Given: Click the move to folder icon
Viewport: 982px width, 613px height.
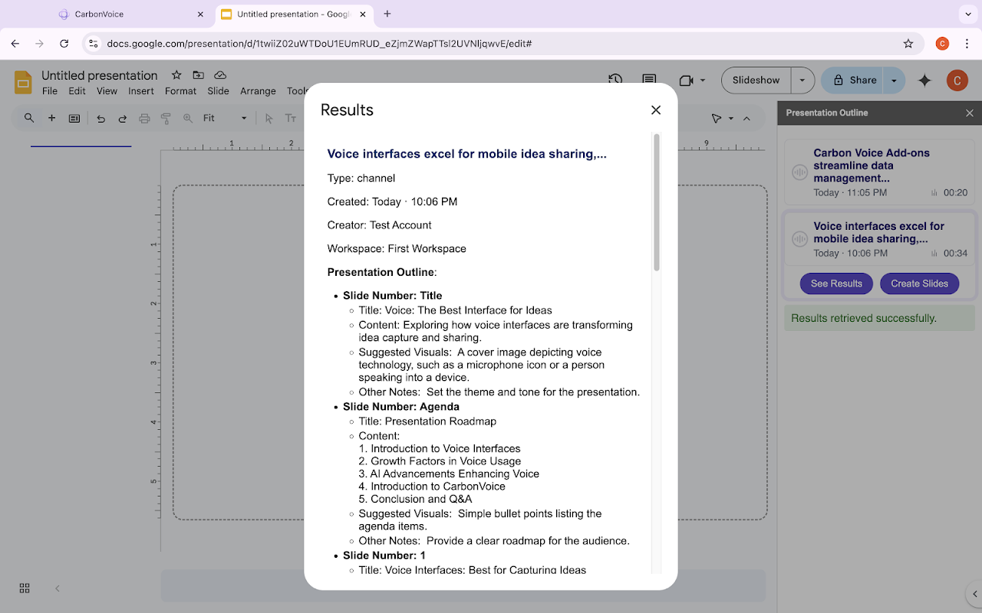Looking at the screenshot, I should point(198,75).
